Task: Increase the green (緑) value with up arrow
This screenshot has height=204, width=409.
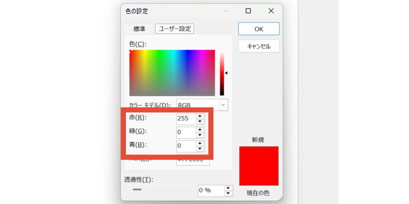Action: [200, 130]
